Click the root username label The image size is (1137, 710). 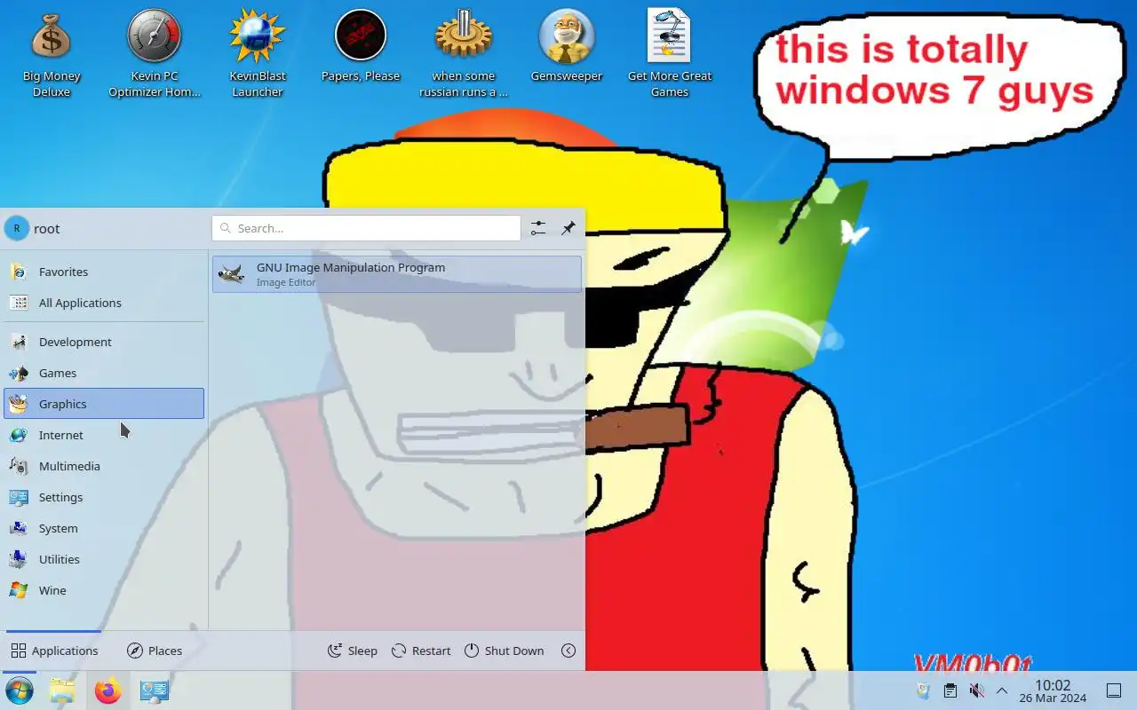(47, 228)
